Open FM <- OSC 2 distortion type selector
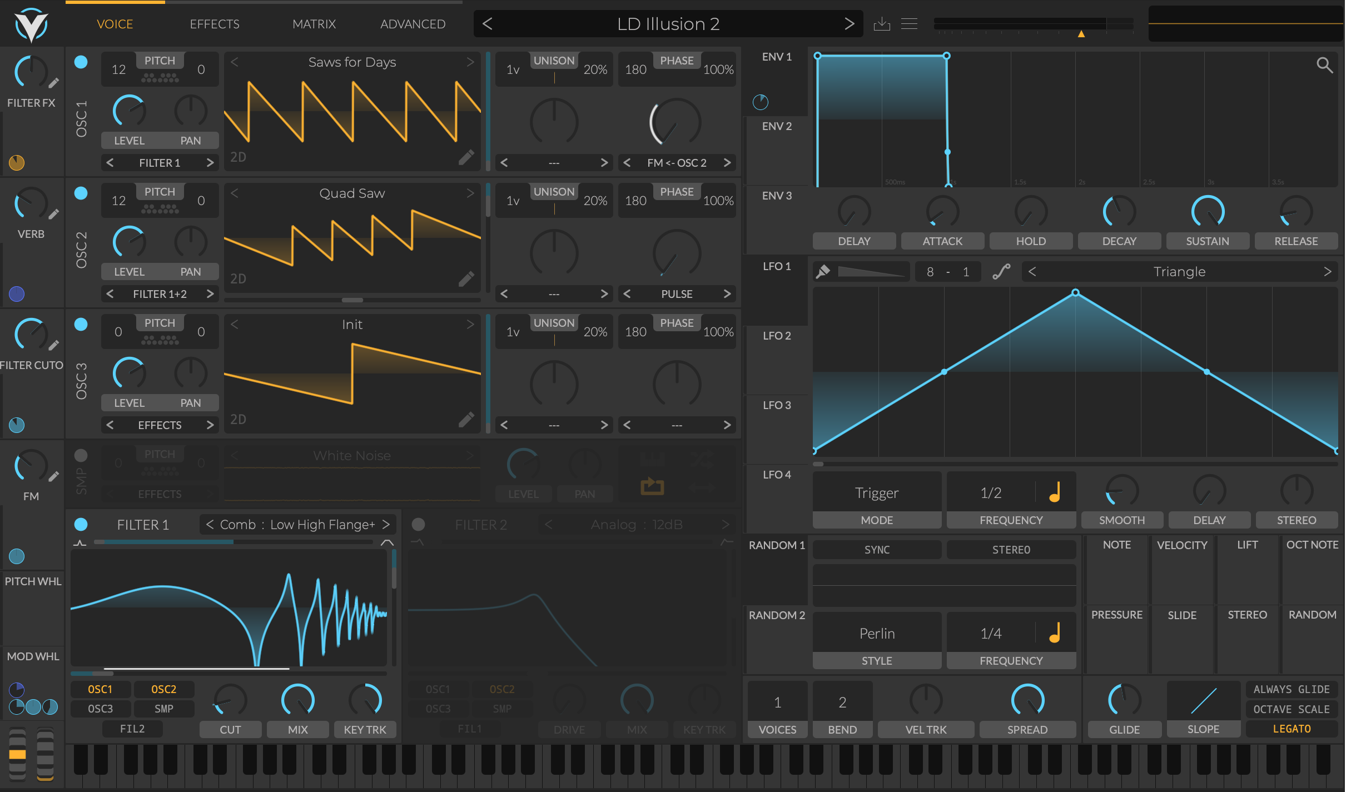This screenshot has width=1346, height=792. (x=677, y=163)
